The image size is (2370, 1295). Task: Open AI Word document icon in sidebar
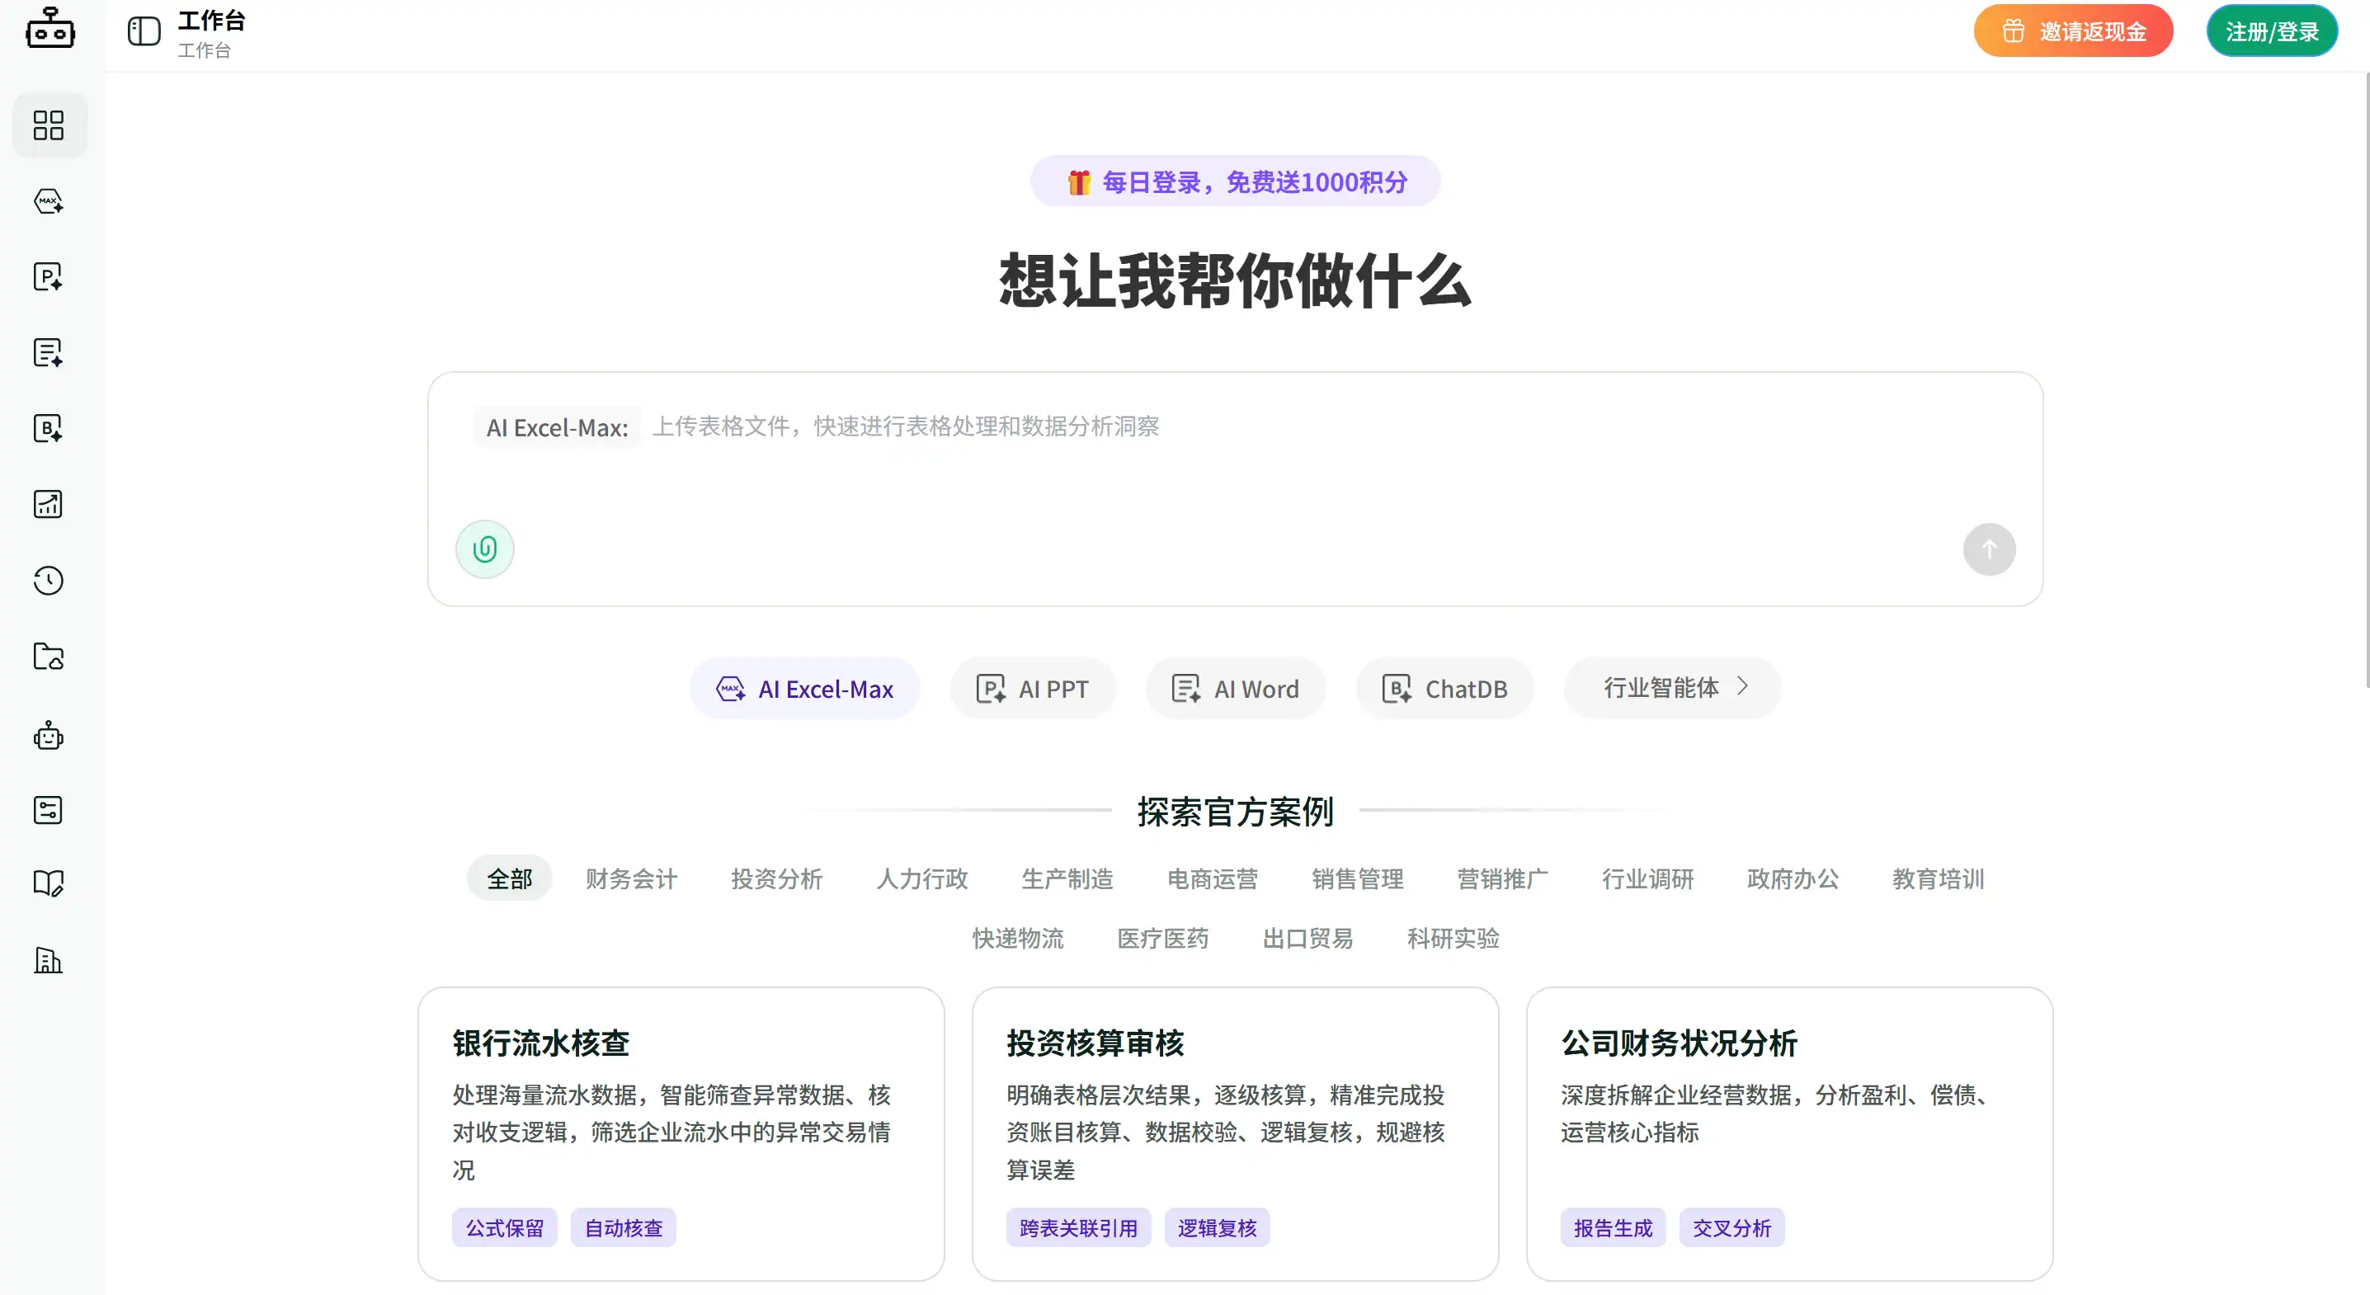pos(49,352)
